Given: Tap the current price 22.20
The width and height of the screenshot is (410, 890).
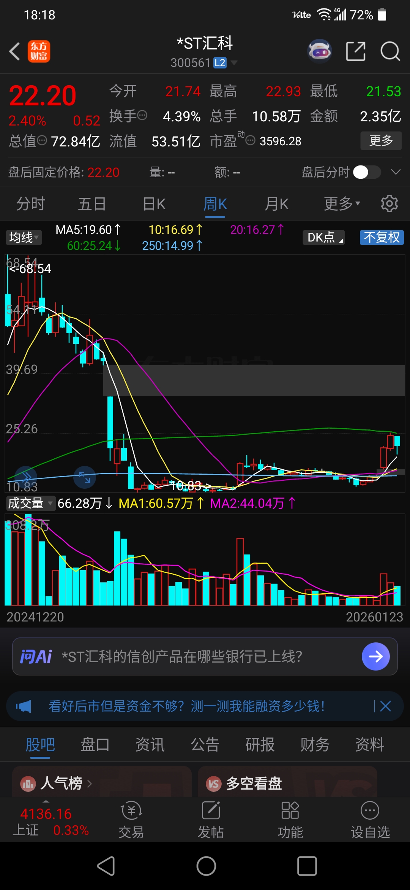Looking at the screenshot, I should coord(43,95).
